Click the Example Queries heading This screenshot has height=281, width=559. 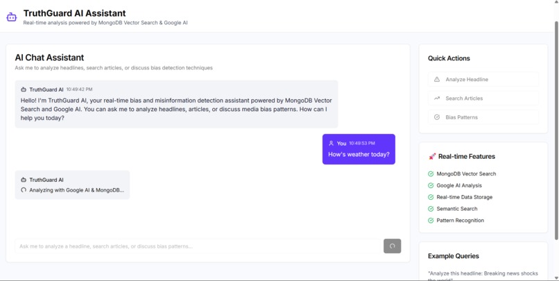click(454, 256)
